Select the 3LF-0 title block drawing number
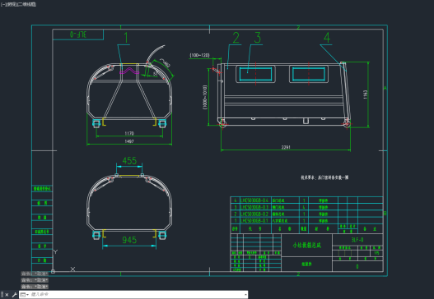Viewport: 434px width, 299px height. click(357, 240)
